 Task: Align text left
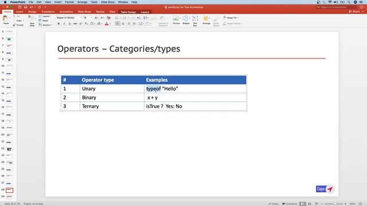click(x=118, y=23)
